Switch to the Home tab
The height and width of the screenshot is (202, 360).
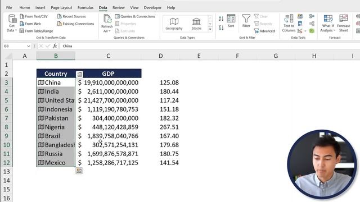tap(25, 7)
